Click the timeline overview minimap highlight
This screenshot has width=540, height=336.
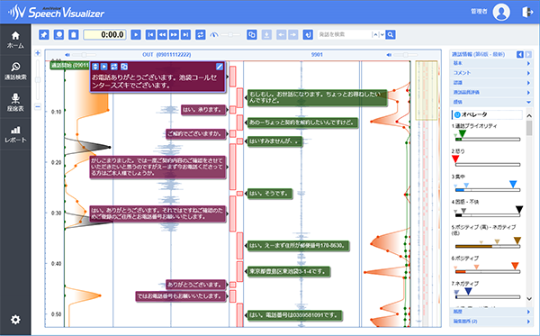(x=426, y=91)
